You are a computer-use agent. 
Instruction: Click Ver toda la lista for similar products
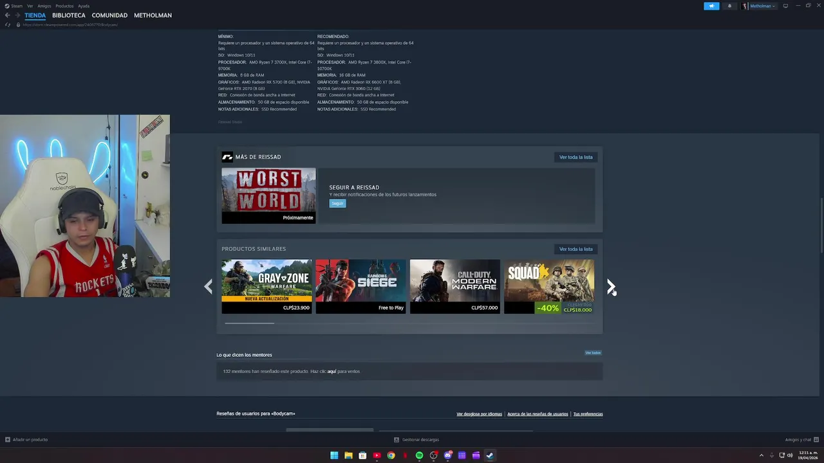(x=576, y=249)
